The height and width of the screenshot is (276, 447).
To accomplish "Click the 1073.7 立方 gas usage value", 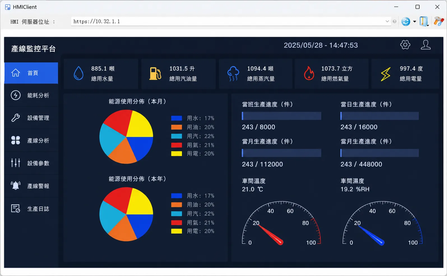I will (337, 69).
